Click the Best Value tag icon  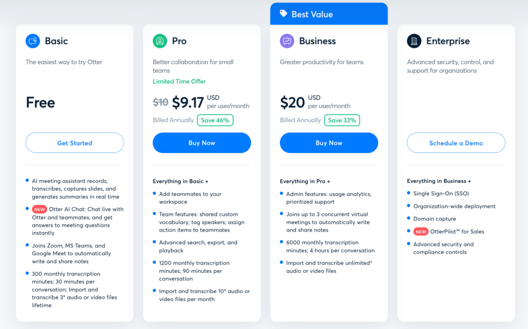coord(284,14)
